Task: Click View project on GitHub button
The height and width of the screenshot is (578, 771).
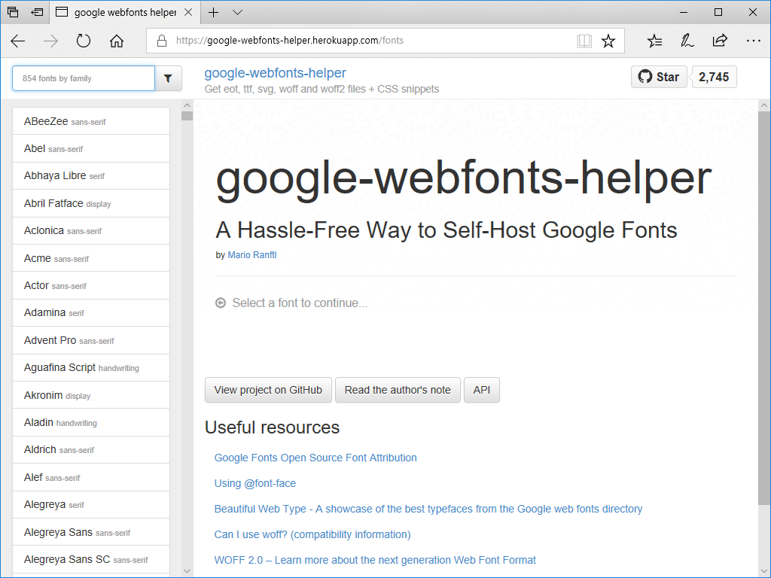Action: click(x=268, y=390)
